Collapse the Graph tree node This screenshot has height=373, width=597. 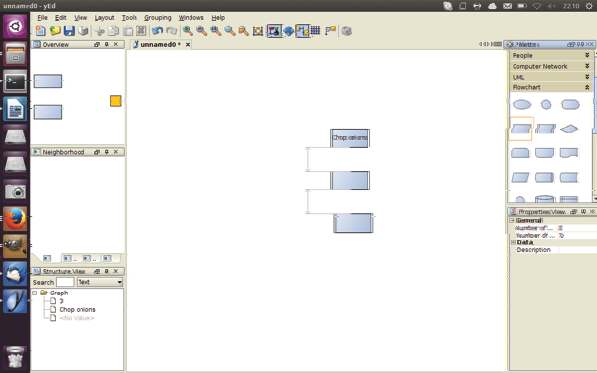click(35, 293)
